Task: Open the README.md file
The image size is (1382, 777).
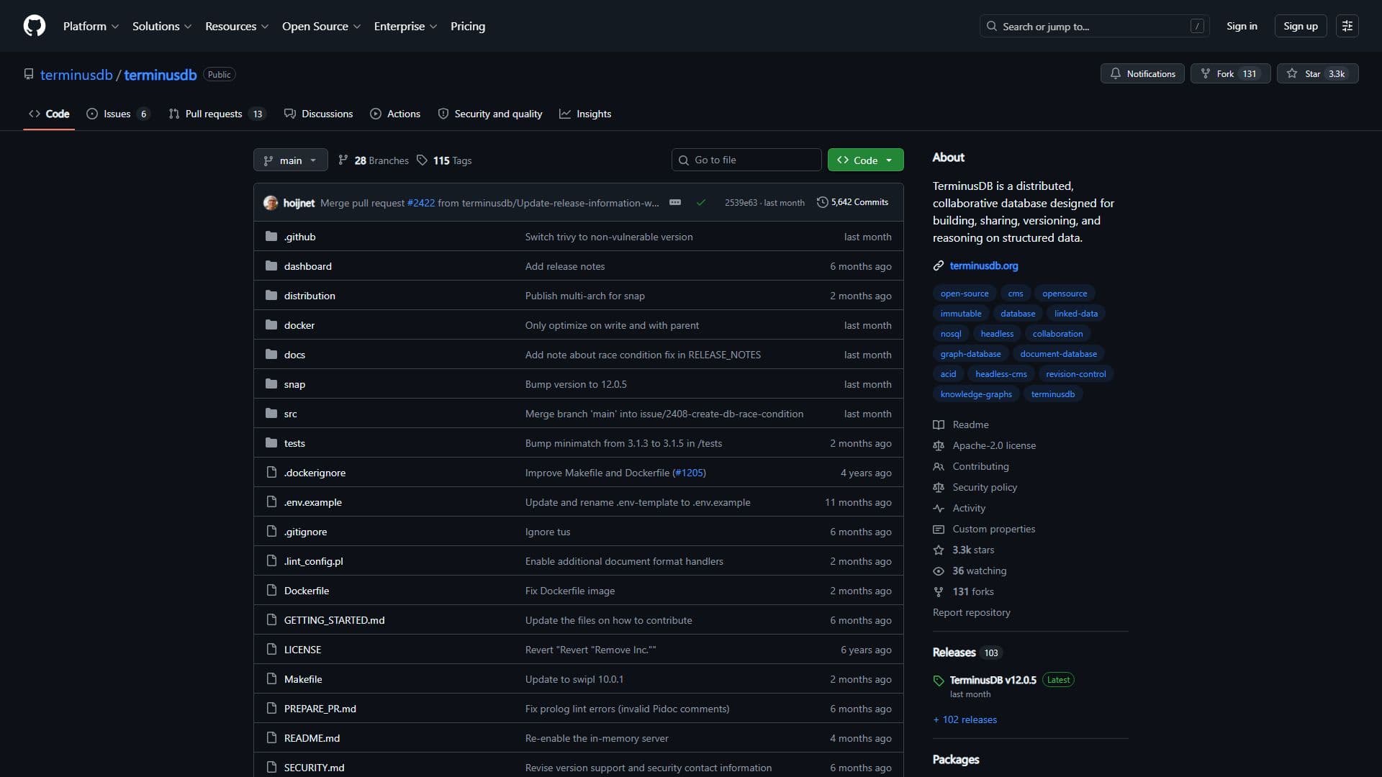Action: click(x=312, y=738)
